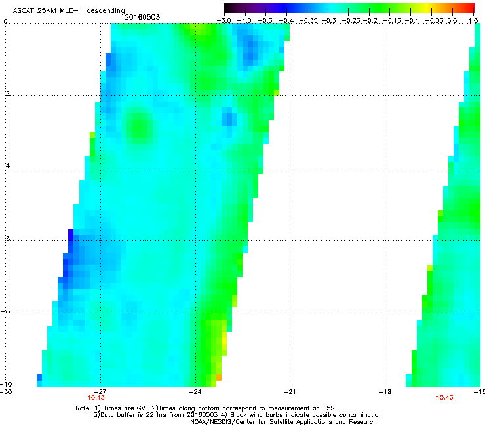Click the NOAA/NESDIS credit line
This screenshot has height=426, width=485.
(283, 422)
